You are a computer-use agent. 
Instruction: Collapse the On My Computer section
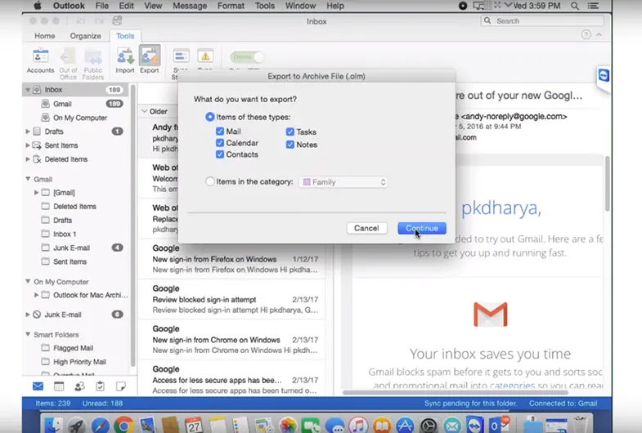pos(28,281)
